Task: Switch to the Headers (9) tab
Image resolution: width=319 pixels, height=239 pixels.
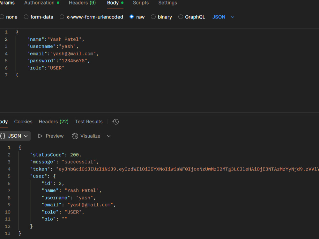Action: click(x=82, y=3)
